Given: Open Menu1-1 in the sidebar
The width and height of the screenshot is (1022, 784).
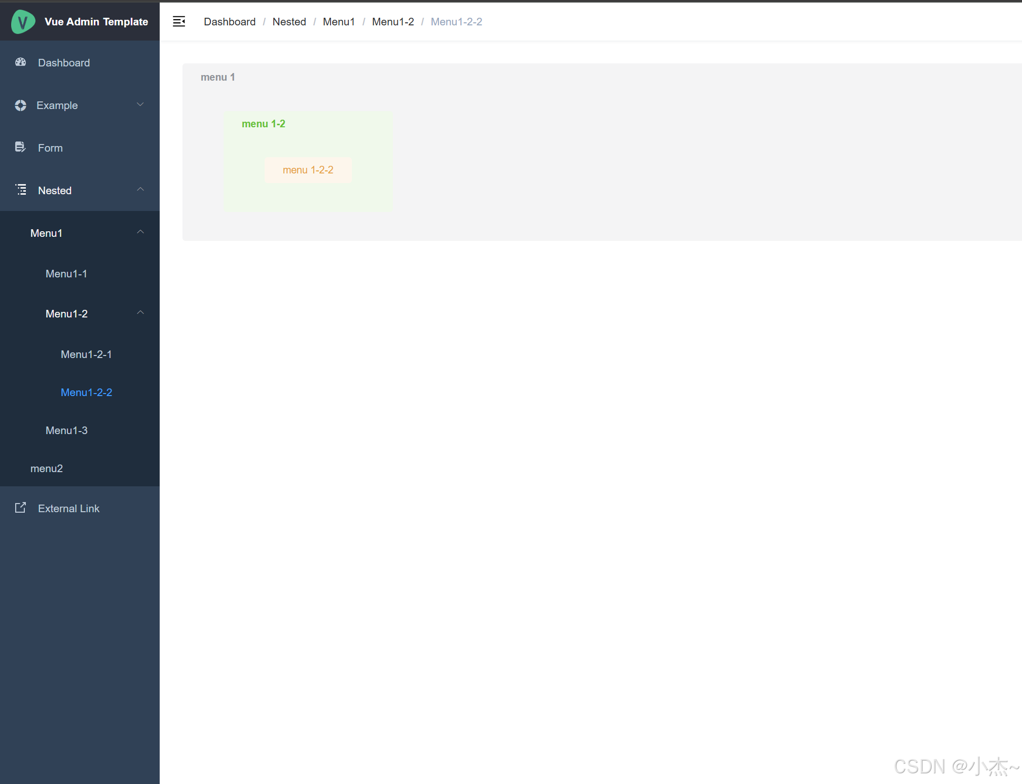Looking at the screenshot, I should click(66, 274).
